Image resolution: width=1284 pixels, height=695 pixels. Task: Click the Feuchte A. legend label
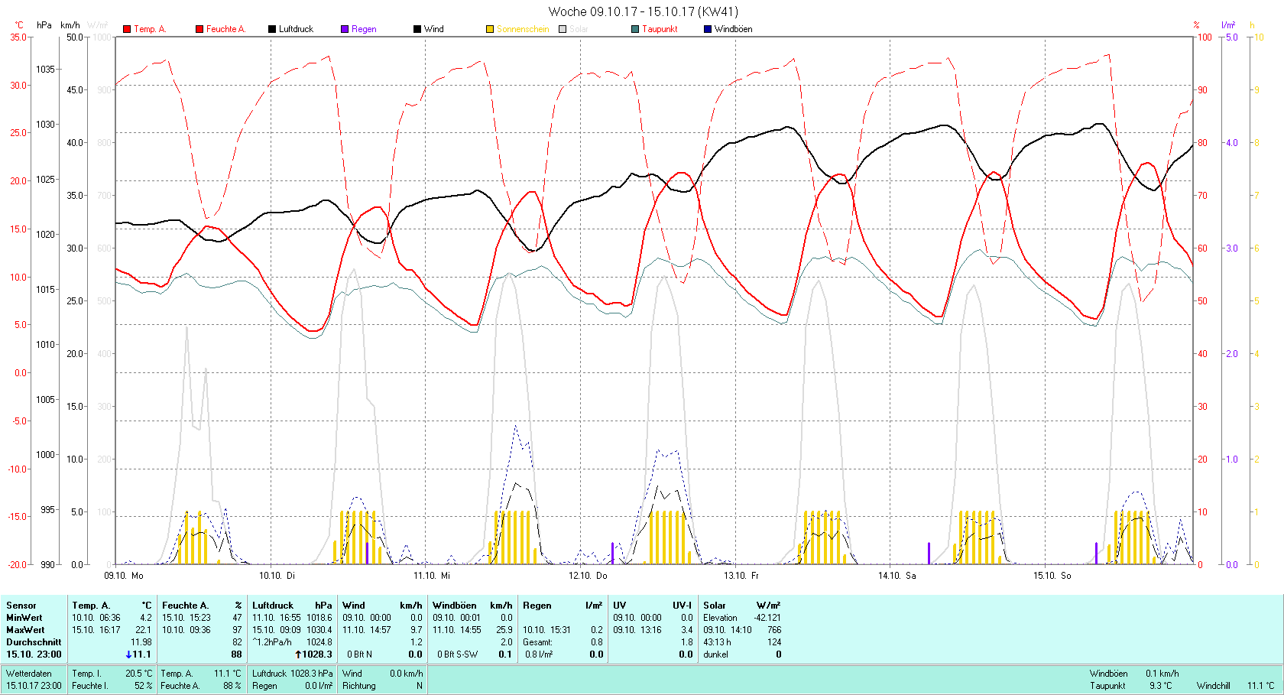225,29
